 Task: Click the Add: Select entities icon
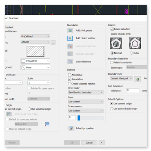[x=70, y=38]
